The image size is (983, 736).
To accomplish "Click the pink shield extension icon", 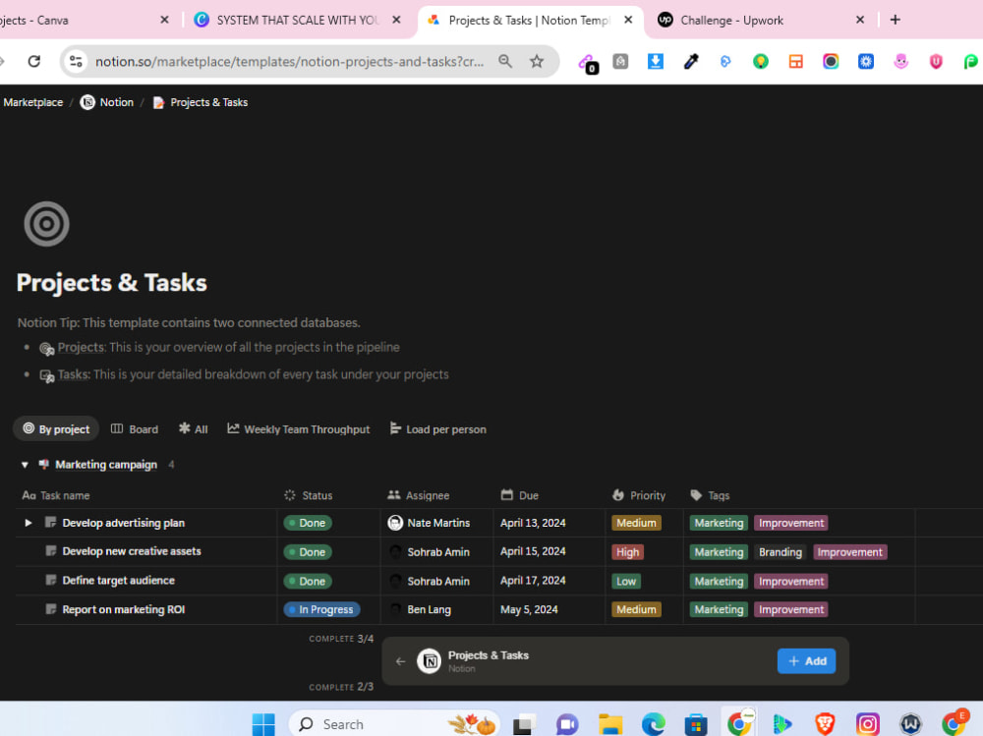I will point(936,61).
